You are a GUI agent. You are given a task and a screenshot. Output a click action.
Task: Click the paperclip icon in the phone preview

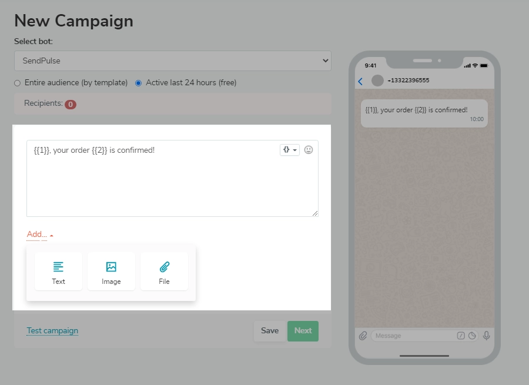(363, 335)
